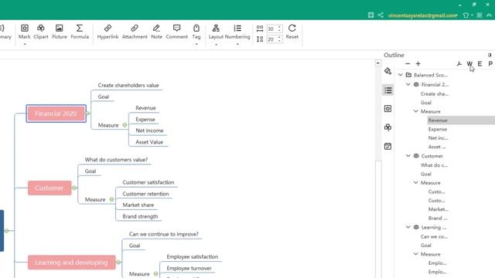495x278 pixels.
Task: Export the outline to Excel (E)
Action: coord(480,64)
